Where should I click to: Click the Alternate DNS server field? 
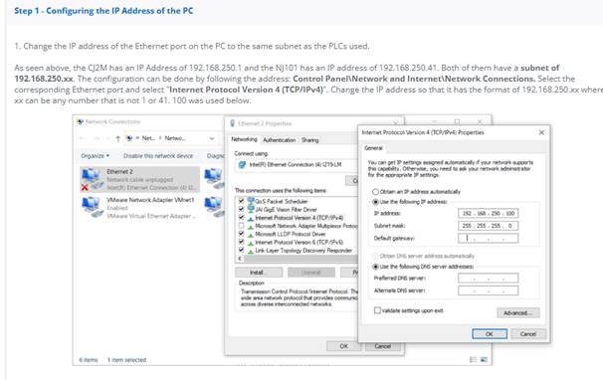(x=488, y=290)
